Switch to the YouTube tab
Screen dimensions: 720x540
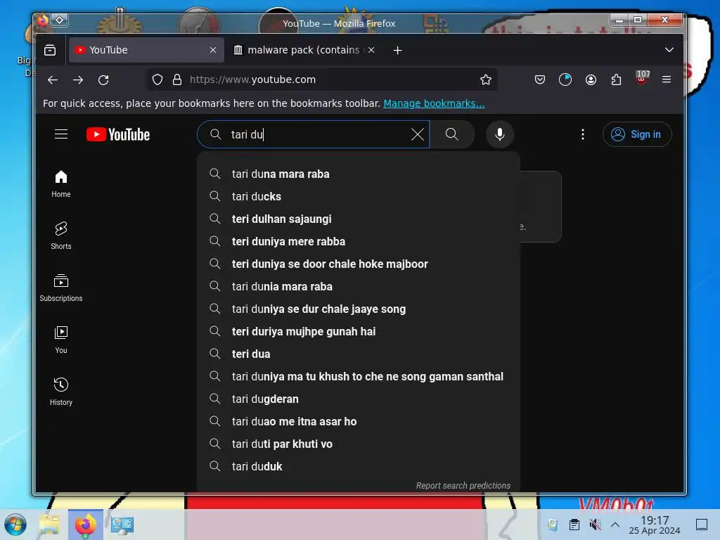pos(146,50)
